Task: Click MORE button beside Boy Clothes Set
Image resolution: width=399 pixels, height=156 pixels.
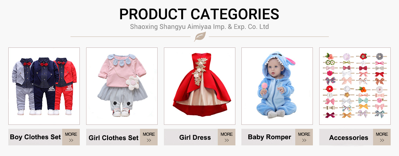Action: [x=71, y=137]
